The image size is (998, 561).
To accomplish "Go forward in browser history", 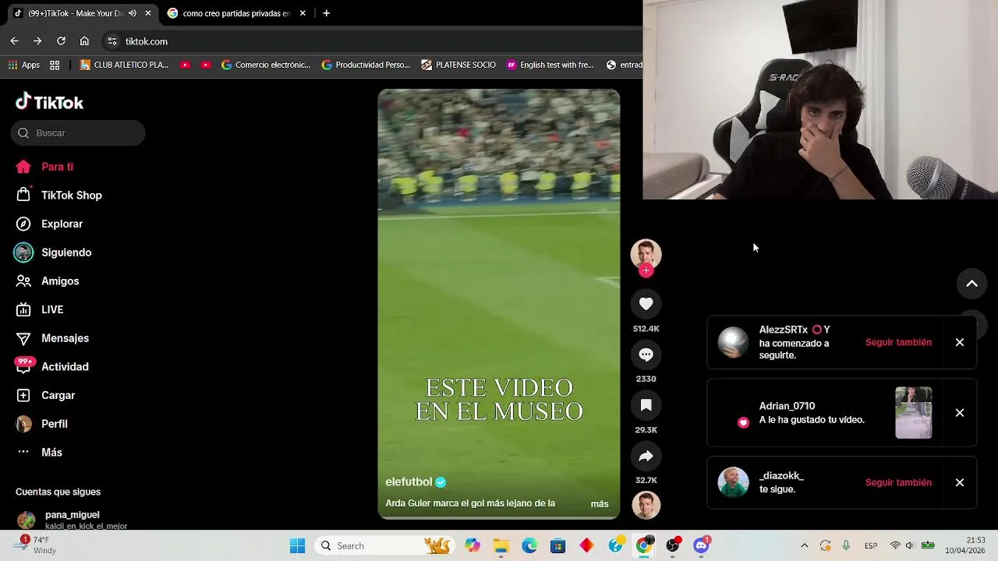I will [x=37, y=41].
